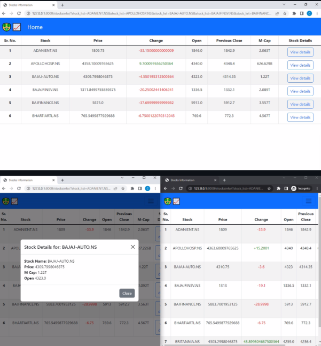The image size is (321, 346).
Task: Reload the page in incognito browser window
Action: (x=181, y=188)
